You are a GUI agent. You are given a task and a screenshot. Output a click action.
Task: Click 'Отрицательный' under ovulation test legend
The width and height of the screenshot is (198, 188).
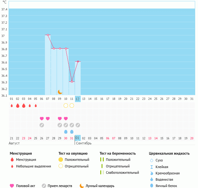77,166
